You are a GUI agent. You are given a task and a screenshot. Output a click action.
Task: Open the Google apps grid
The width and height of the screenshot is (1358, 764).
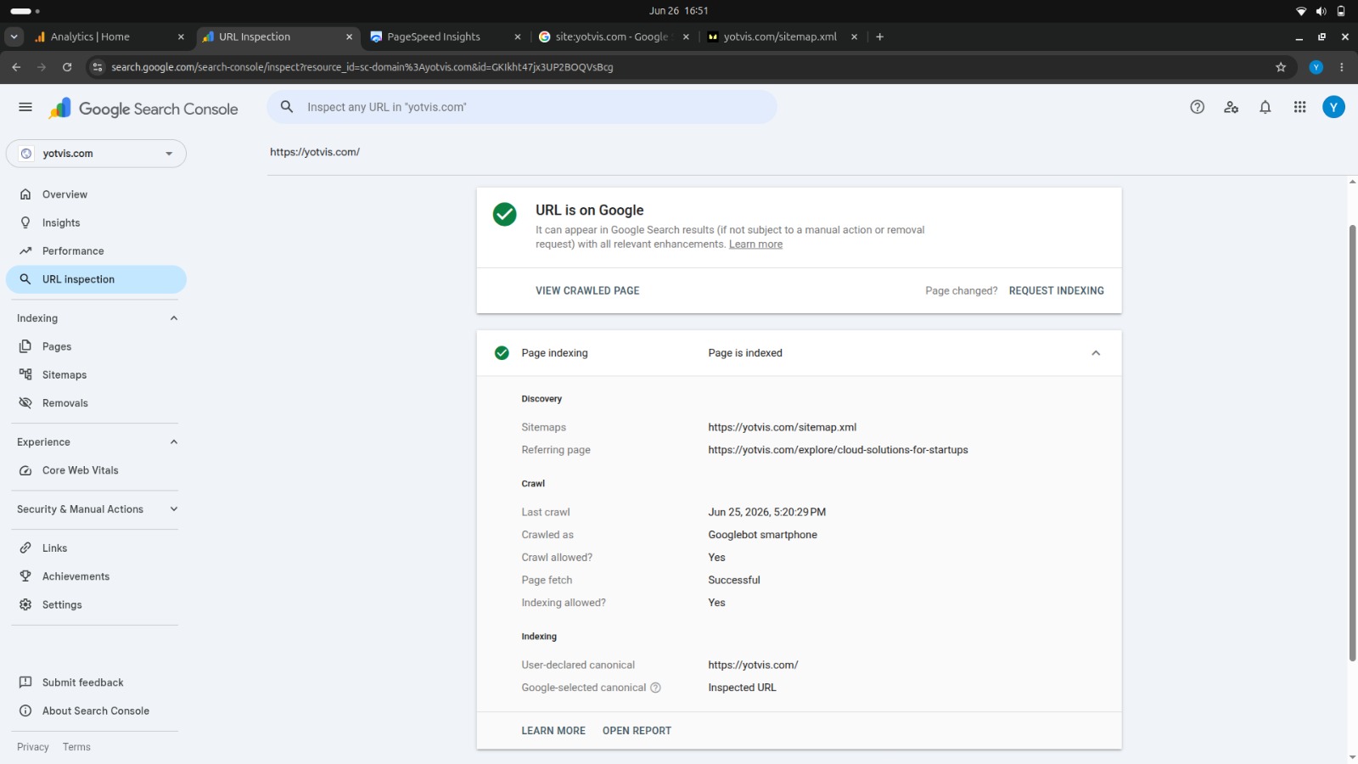pyautogui.click(x=1299, y=107)
